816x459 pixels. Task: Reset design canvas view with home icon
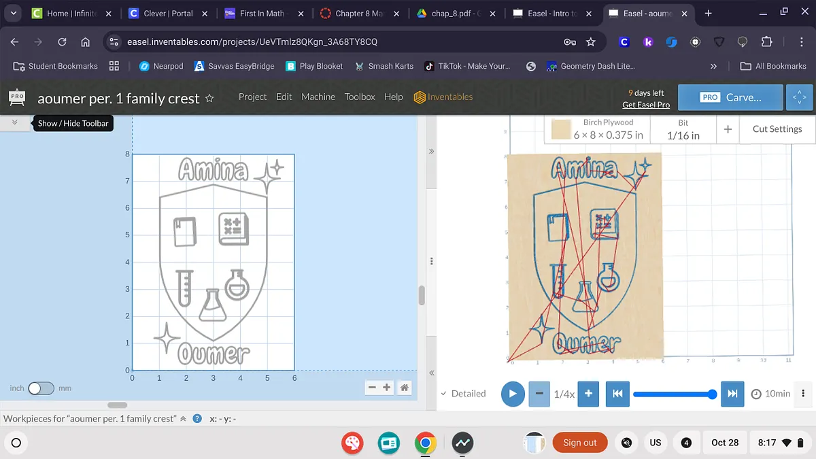tap(404, 388)
